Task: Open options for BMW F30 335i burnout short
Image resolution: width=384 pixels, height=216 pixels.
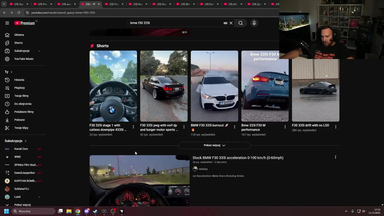Action: point(235,127)
